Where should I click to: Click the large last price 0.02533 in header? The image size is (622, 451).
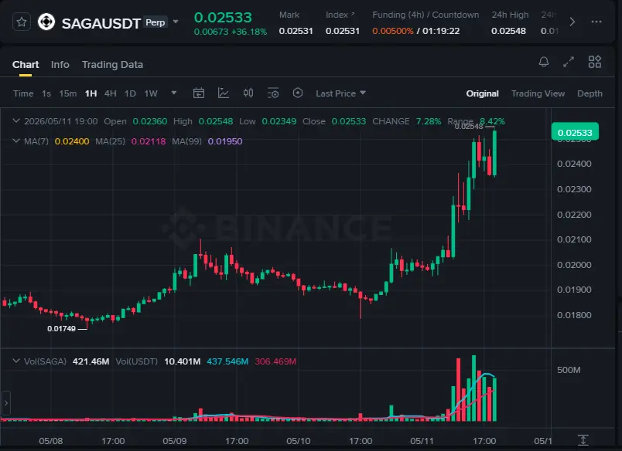[x=223, y=18]
